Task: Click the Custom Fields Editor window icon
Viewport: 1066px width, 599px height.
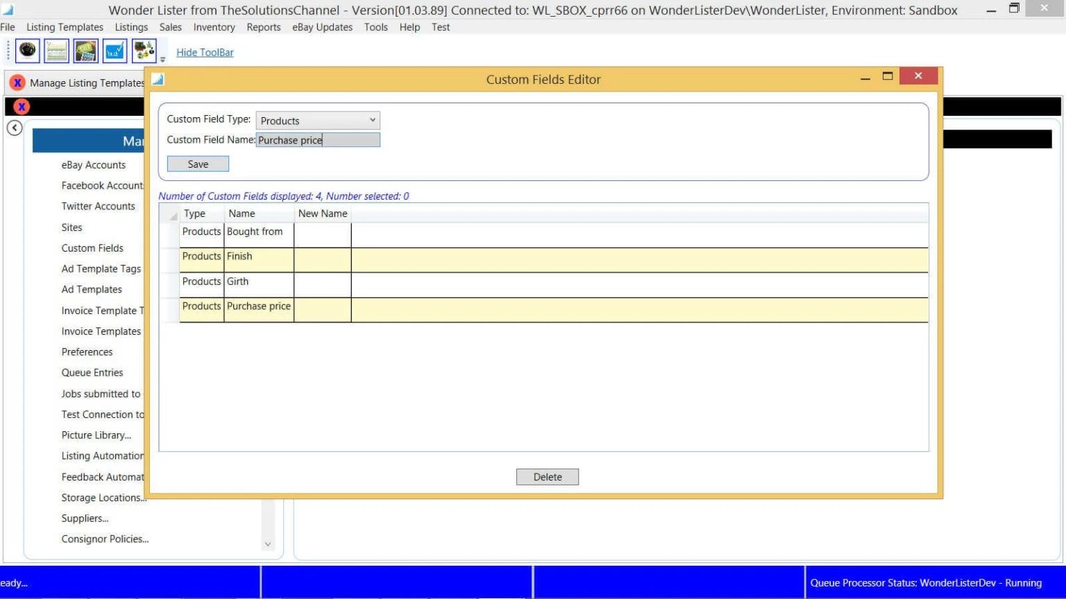Action: [x=158, y=79]
